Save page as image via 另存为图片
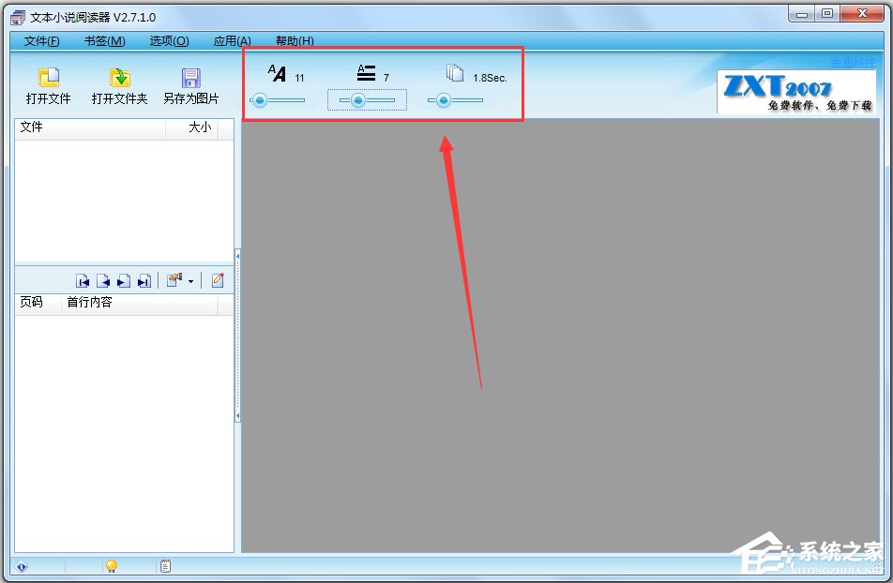This screenshot has width=893, height=583. click(191, 84)
